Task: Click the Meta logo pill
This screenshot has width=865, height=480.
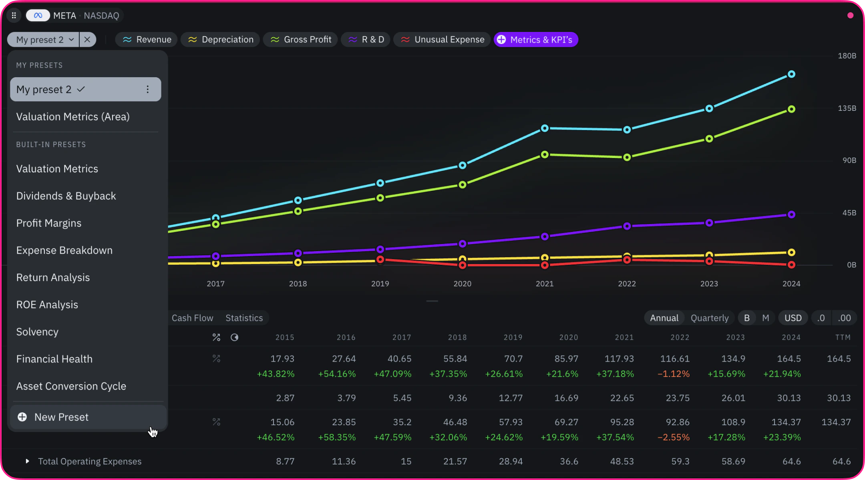Action: [x=38, y=16]
